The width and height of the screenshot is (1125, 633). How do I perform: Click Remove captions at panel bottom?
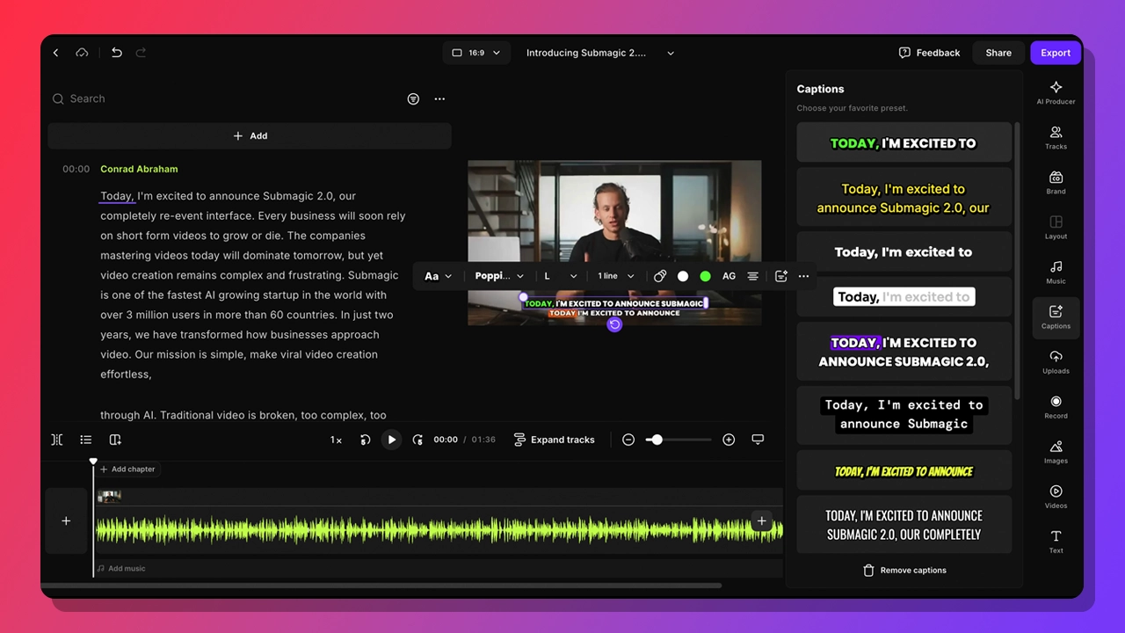coord(904,570)
